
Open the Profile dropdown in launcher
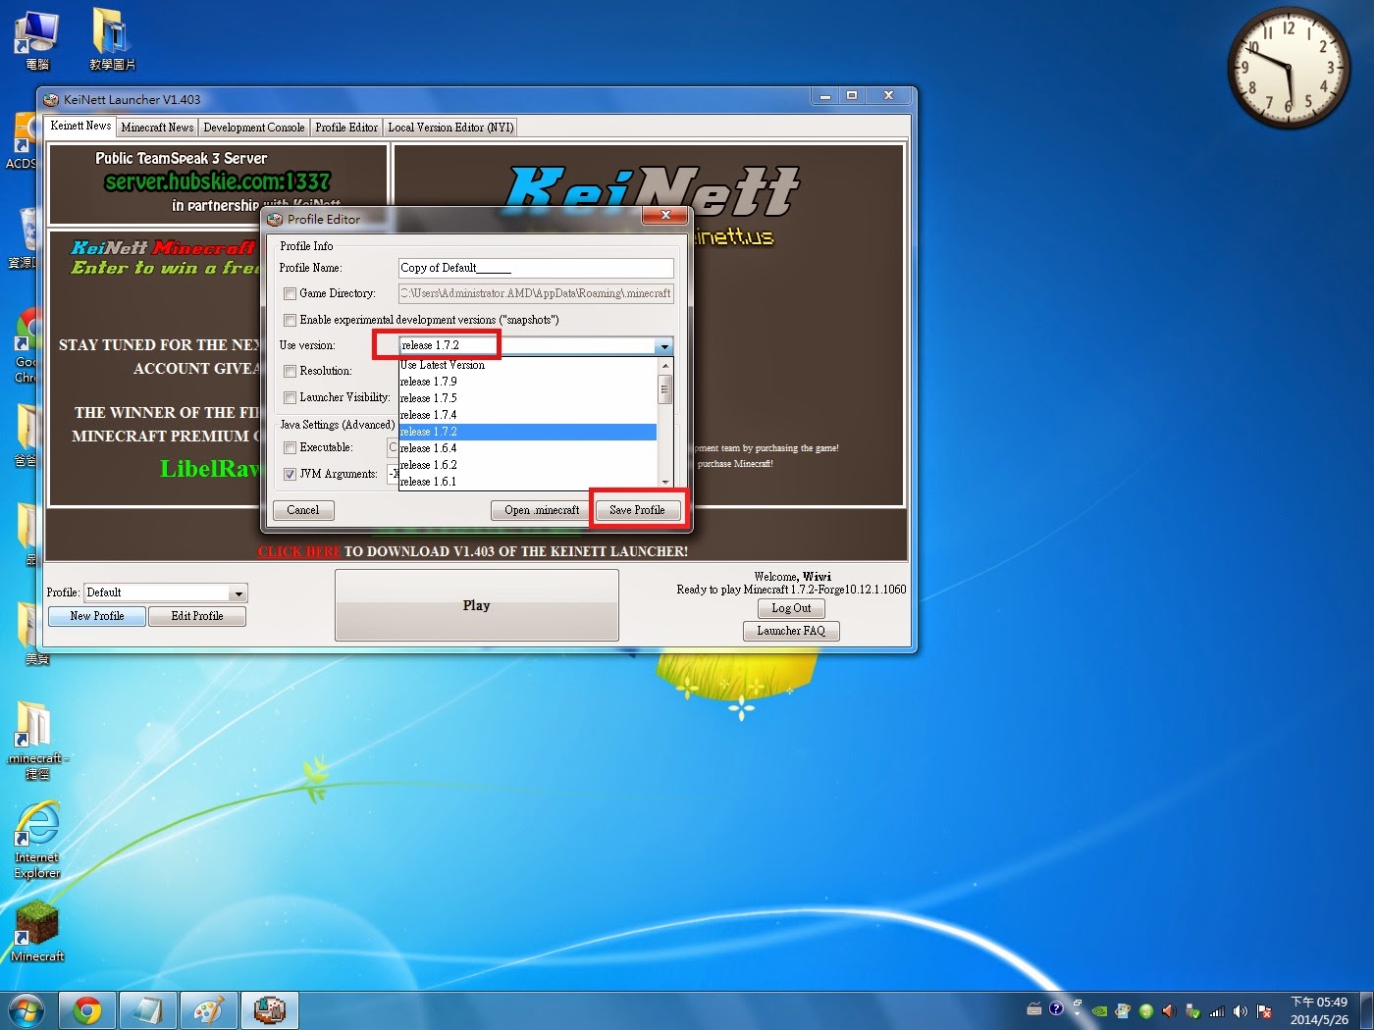click(238, 593)
